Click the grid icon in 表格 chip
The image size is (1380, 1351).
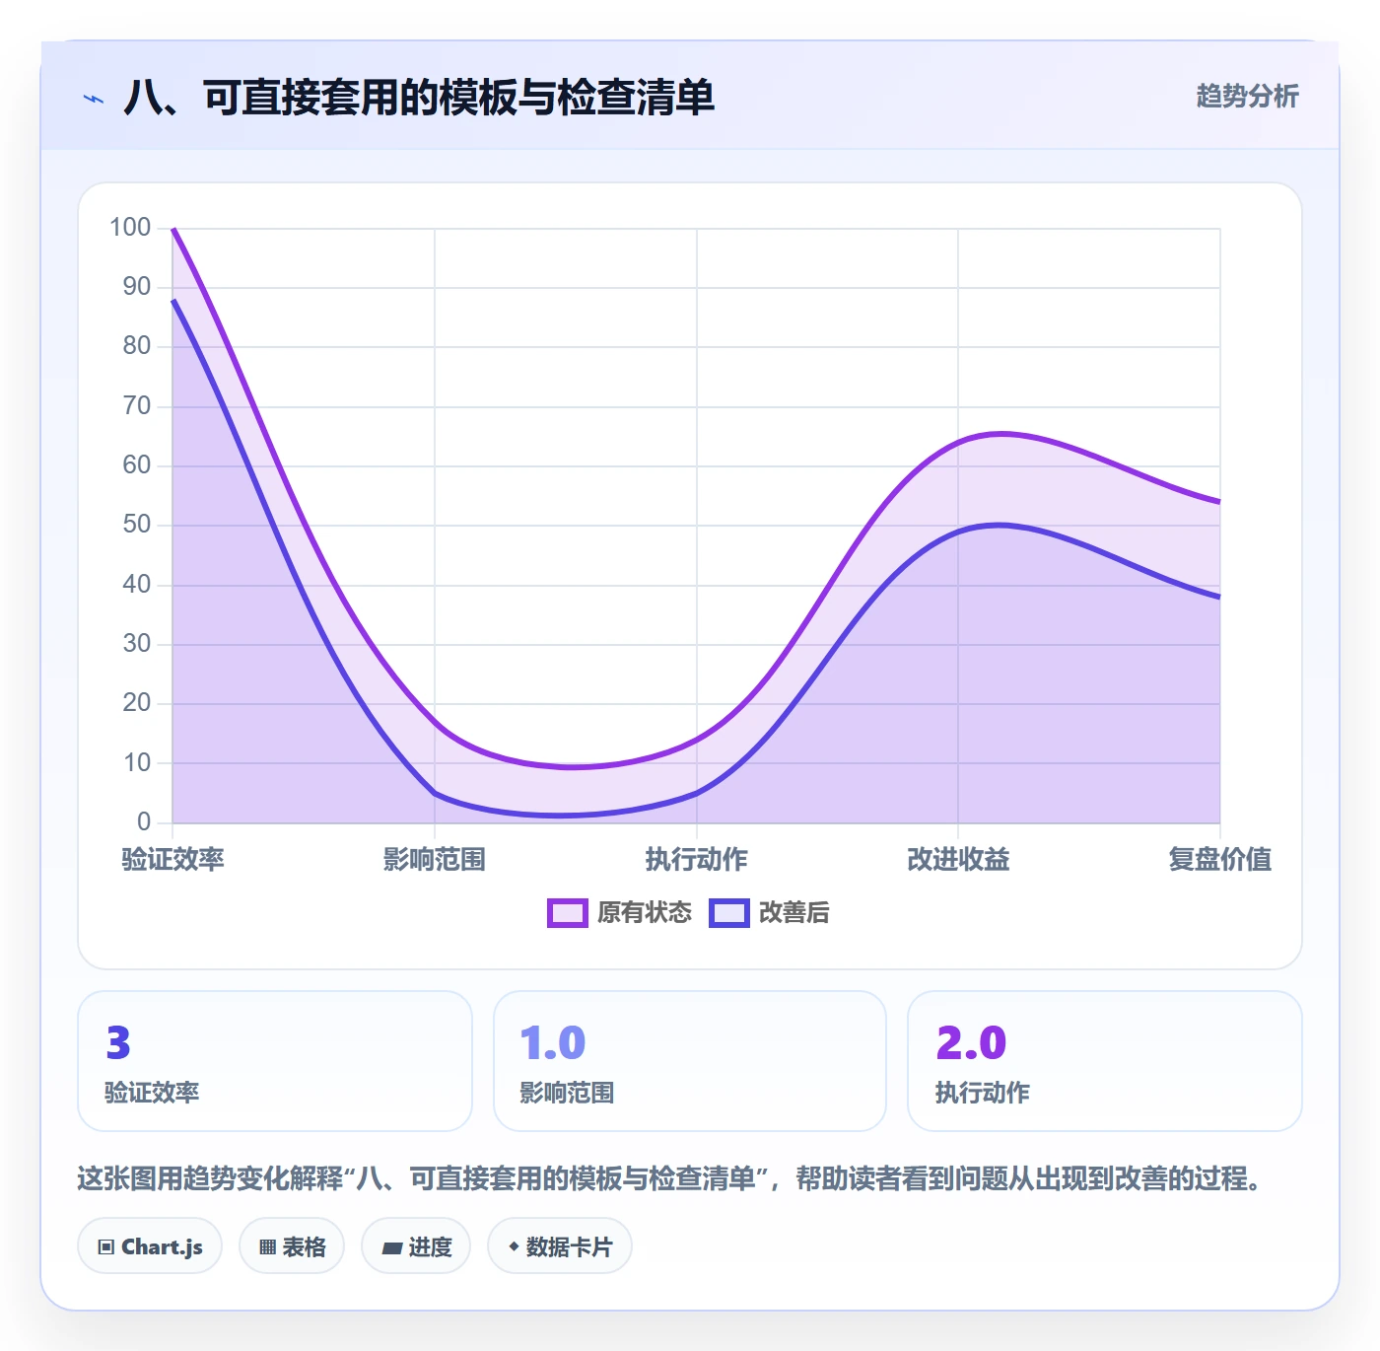(x=267, y=1247)
